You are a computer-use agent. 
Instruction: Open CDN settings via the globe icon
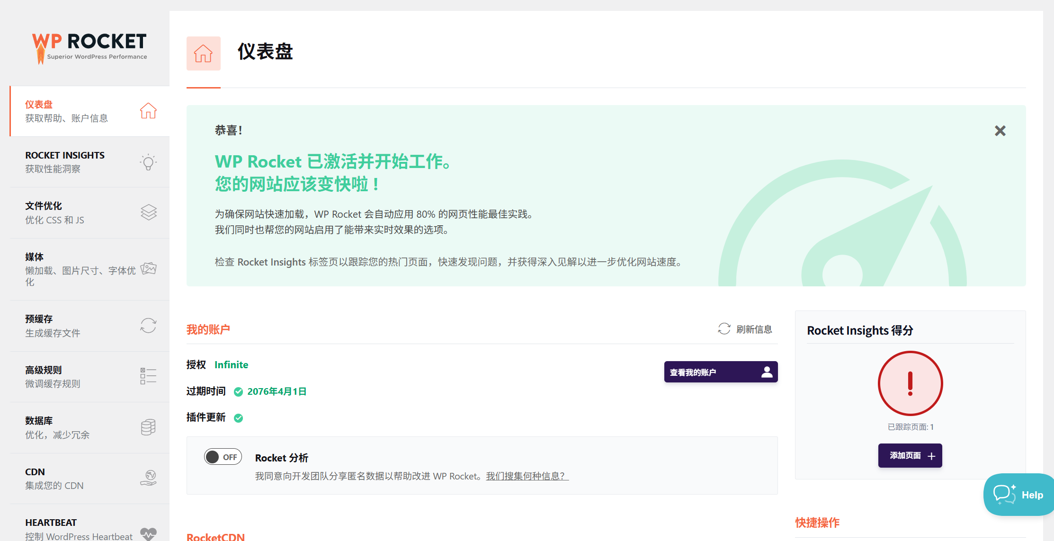click(149, 478)
